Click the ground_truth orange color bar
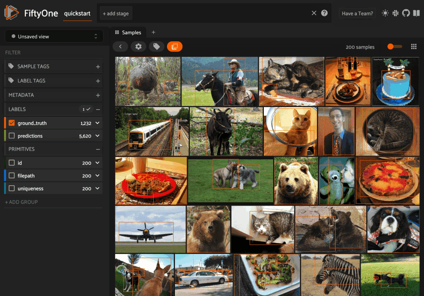The width and height of the screenshot is (424, 296). [x=5, y=123]
